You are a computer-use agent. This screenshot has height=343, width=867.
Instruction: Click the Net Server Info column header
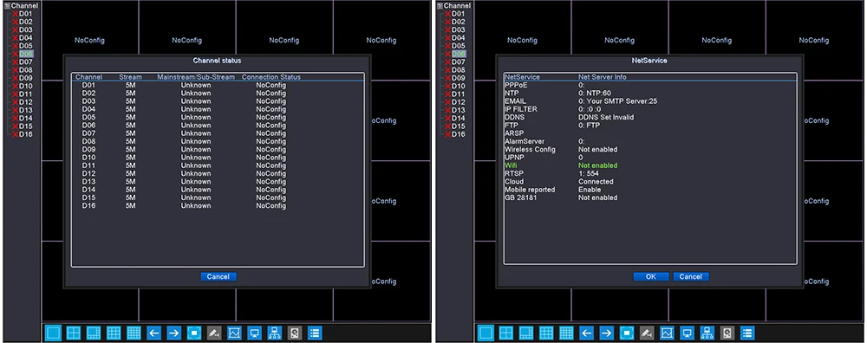[x=603, y=77]
